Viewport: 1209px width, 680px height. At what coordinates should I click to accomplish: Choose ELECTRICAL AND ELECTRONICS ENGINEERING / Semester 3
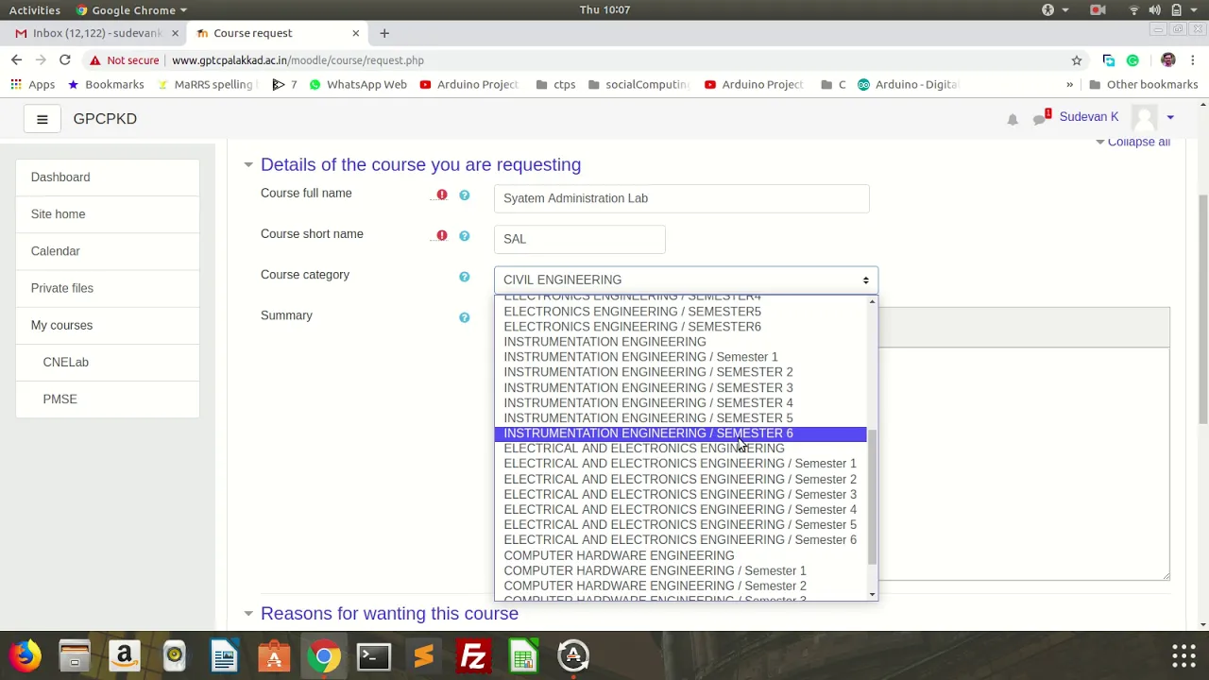[680, 495]
